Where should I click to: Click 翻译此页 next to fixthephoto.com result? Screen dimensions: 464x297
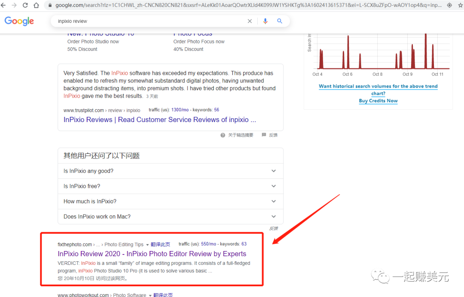pyautogui.click(x=160, y=245)
